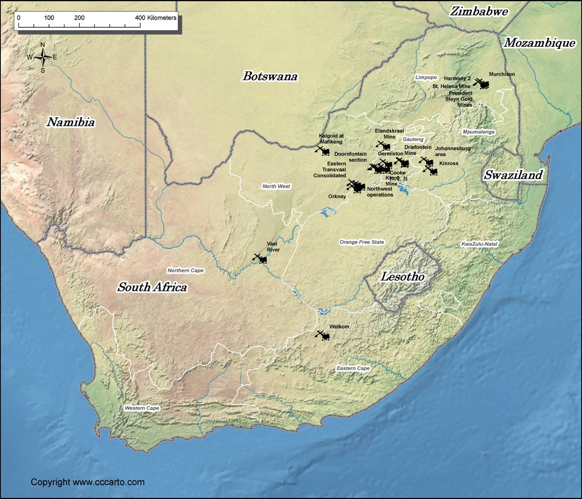
Task: Click the Driefontein Mine icon
Action: coord(402,162)
